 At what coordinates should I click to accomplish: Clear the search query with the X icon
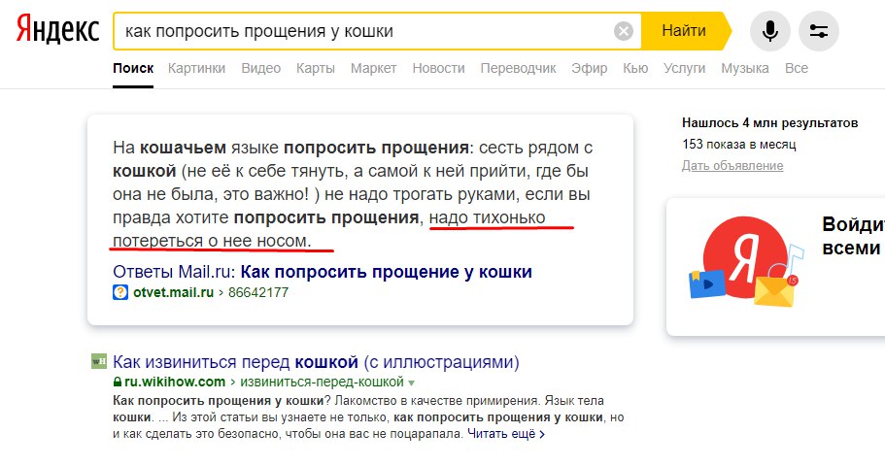(x=623, y=31)
